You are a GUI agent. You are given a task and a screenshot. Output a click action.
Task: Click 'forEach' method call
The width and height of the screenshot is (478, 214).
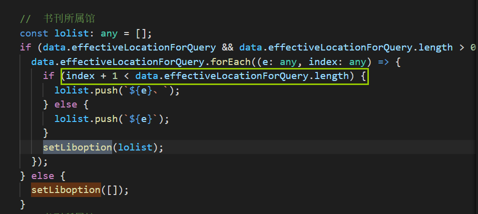[230, 62]
